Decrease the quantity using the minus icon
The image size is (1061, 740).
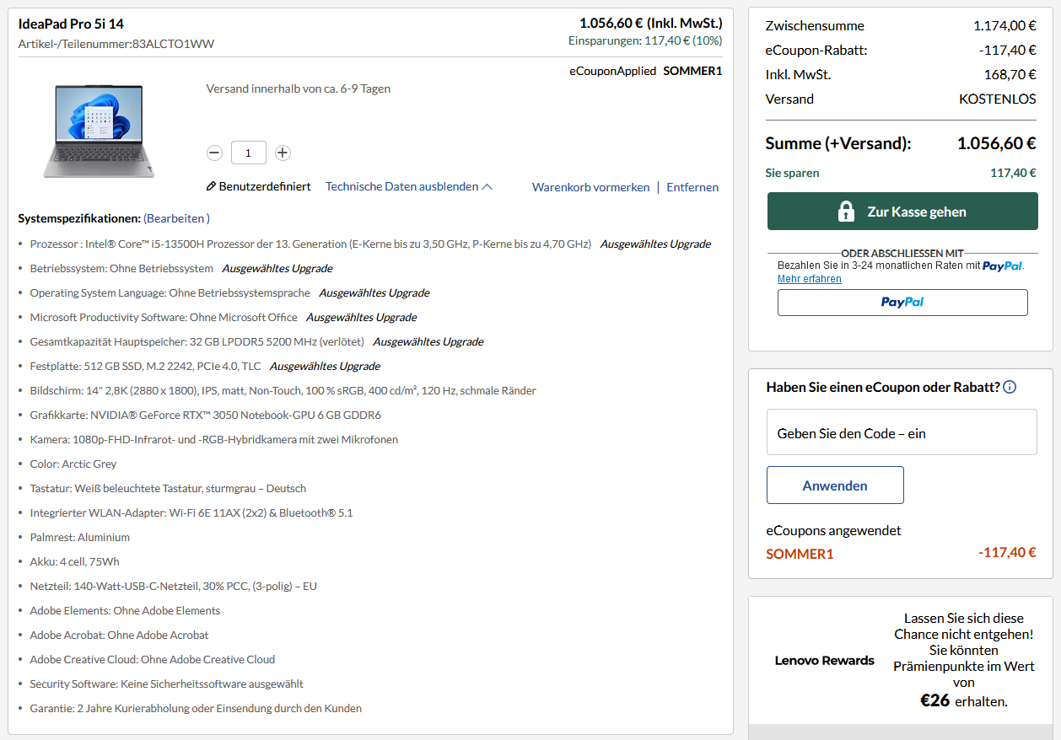214,153
